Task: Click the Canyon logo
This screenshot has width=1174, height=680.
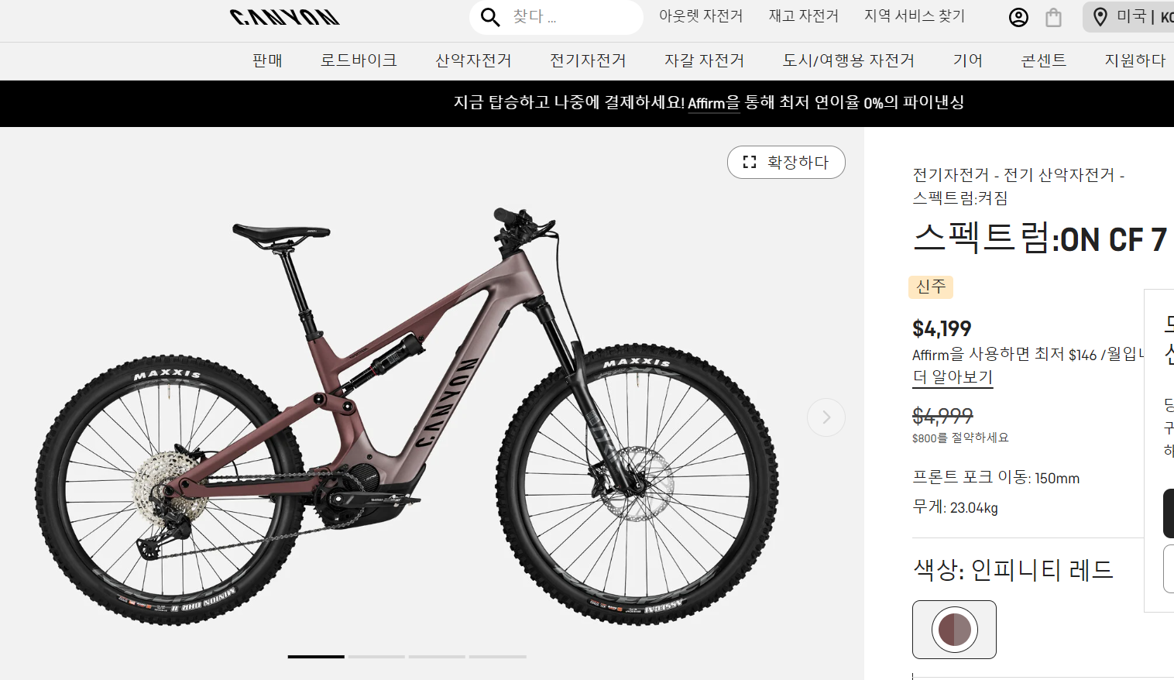Action: pos(285,17)
